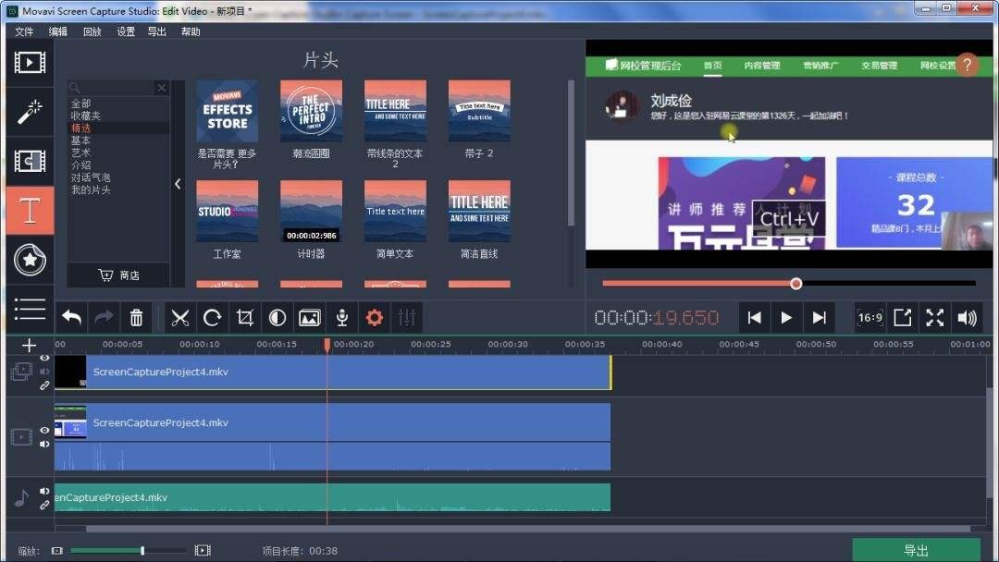Click the green 导出 export button
Screen dimensions: 999x562
click(x=916, y=550)
